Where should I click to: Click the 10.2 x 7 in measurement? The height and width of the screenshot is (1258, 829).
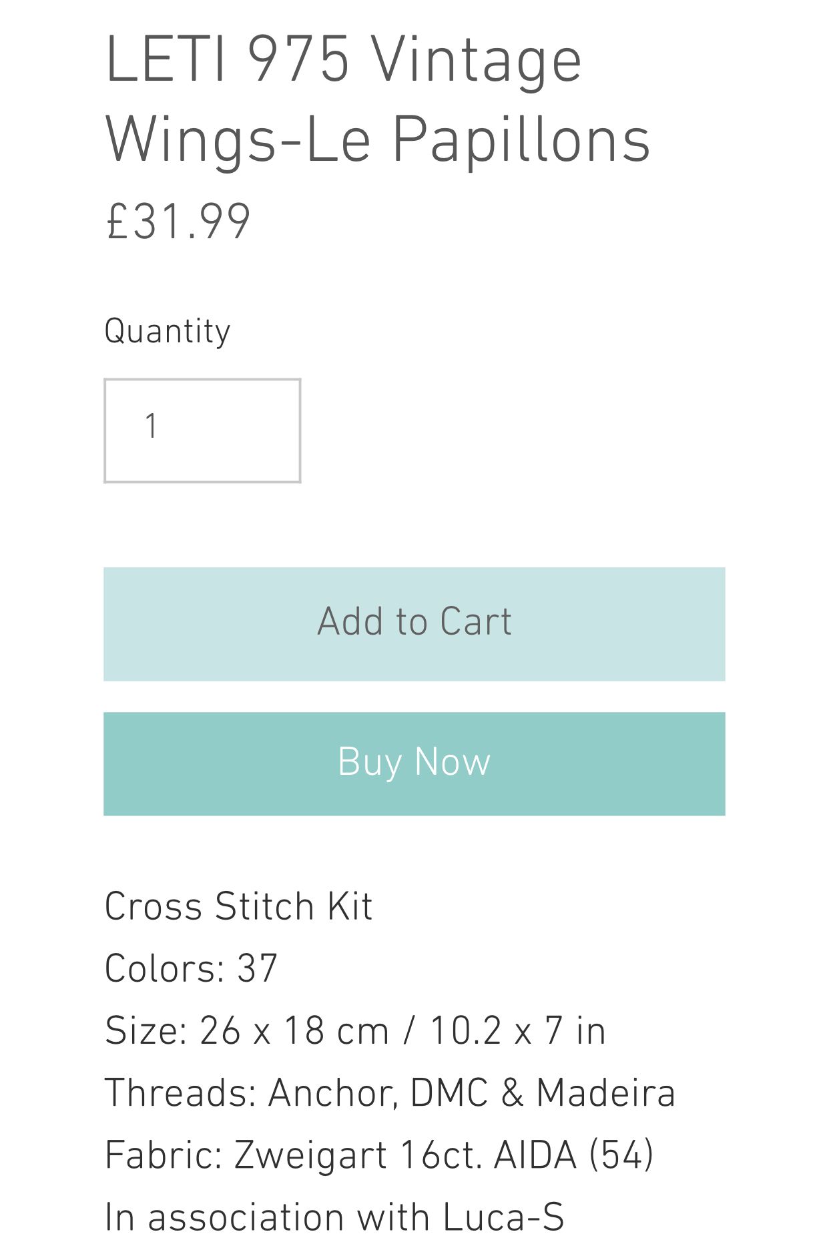pyautogui.click(x=518, y=1030)
